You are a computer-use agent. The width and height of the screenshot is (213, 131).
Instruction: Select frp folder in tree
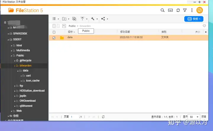(x=21, y=86)
